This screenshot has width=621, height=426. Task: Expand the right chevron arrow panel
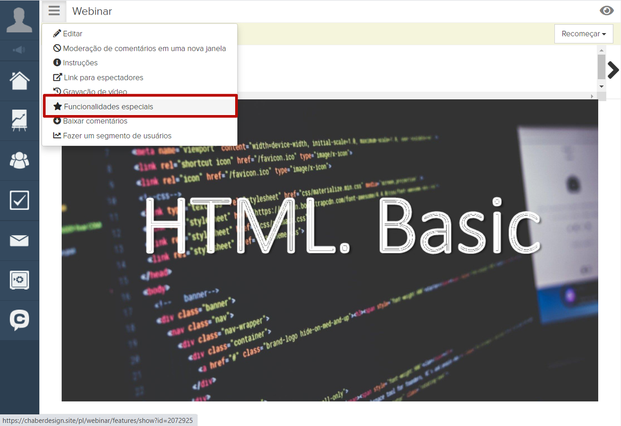tap(613, 69)
